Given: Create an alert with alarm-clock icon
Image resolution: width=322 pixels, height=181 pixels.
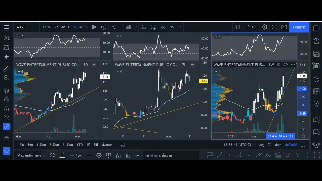Looking at the screenshot, I should click(x=153, y=27).
